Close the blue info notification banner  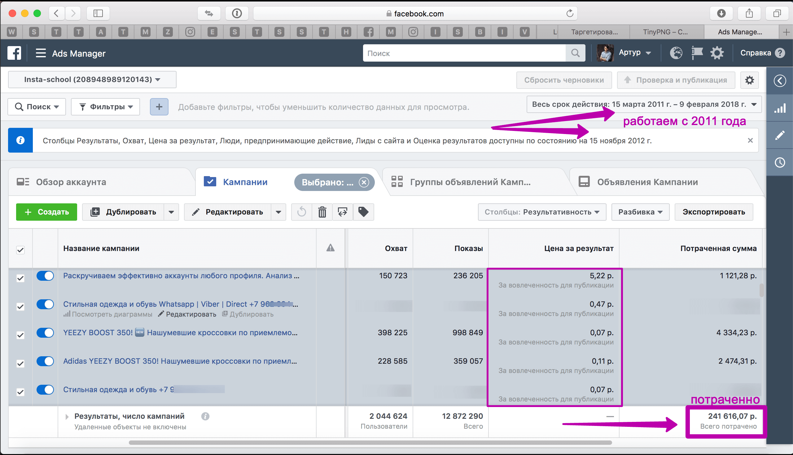click(x=750, y=140)
